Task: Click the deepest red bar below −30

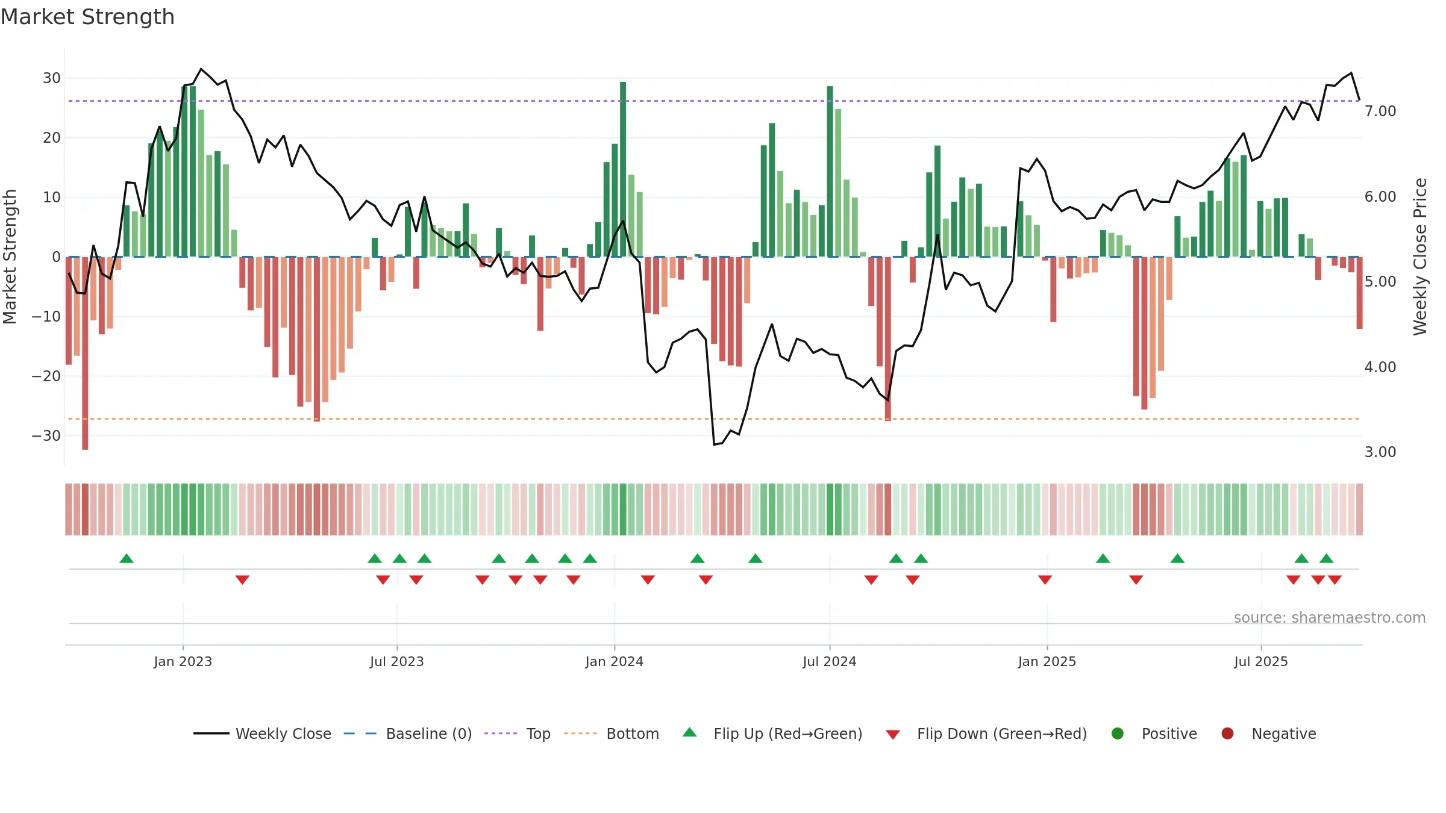Action: pos(85,353)
